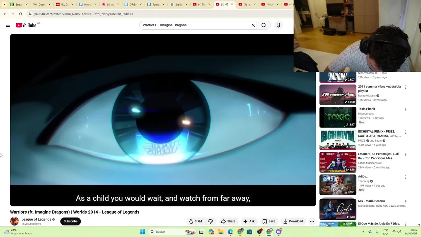Open Microsoft Edge from taskbar
Image resolution: width=421 pixels, height=237 pixels.
231,232
